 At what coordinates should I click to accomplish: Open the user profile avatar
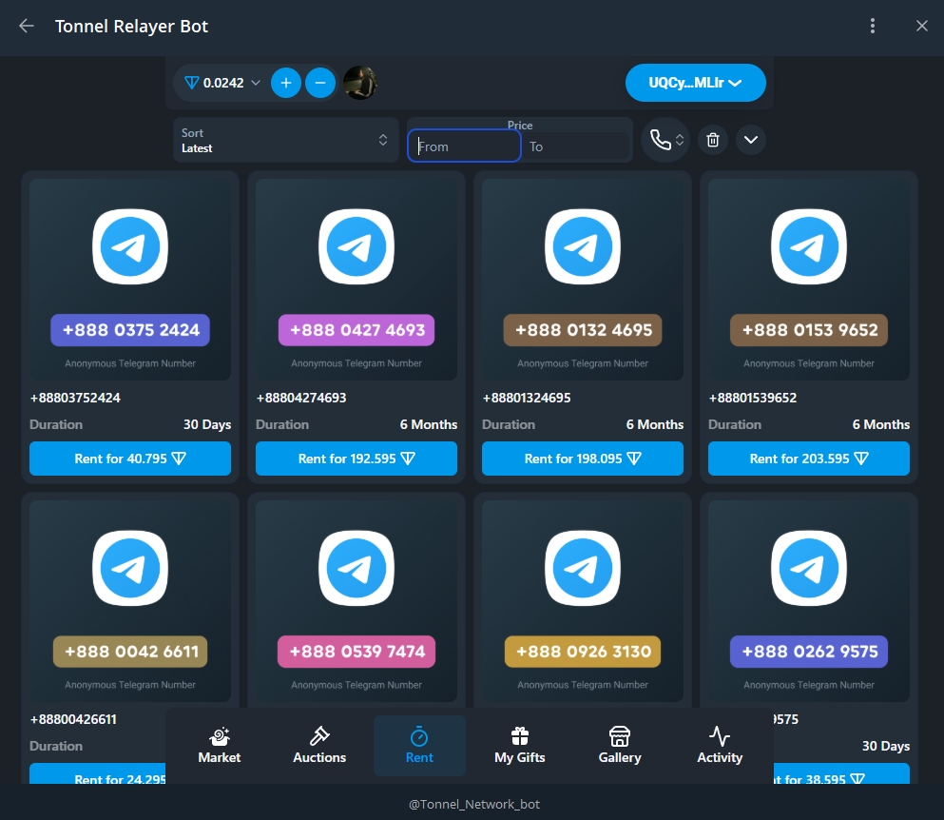[x=360, y=83]
